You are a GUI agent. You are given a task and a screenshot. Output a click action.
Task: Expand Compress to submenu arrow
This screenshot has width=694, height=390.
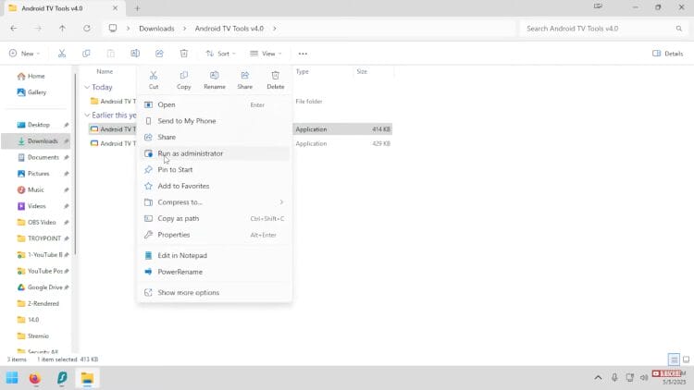[281, 202]
